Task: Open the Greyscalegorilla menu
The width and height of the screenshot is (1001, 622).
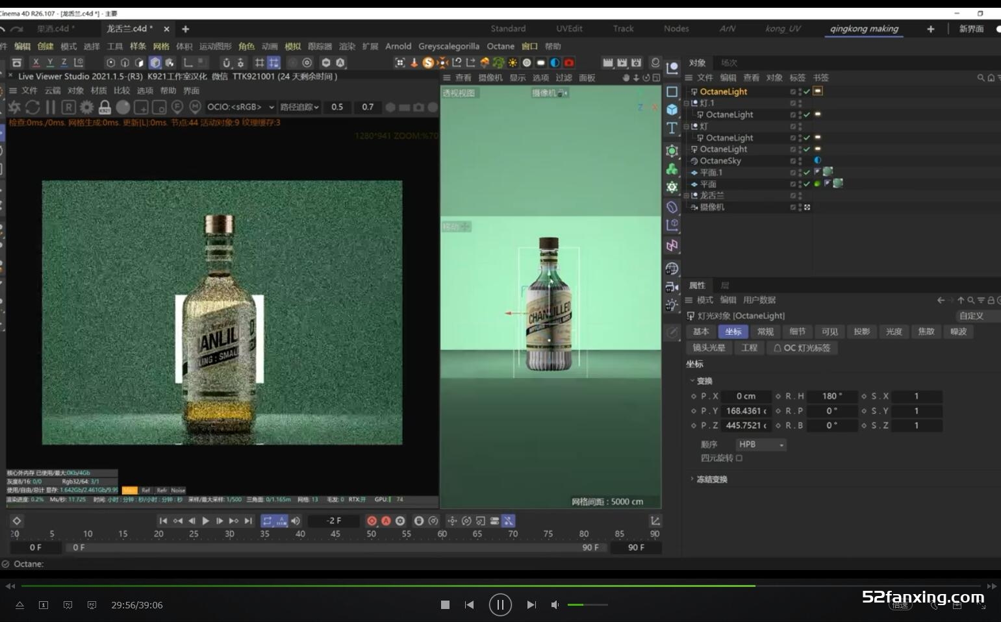Action: 449,46
